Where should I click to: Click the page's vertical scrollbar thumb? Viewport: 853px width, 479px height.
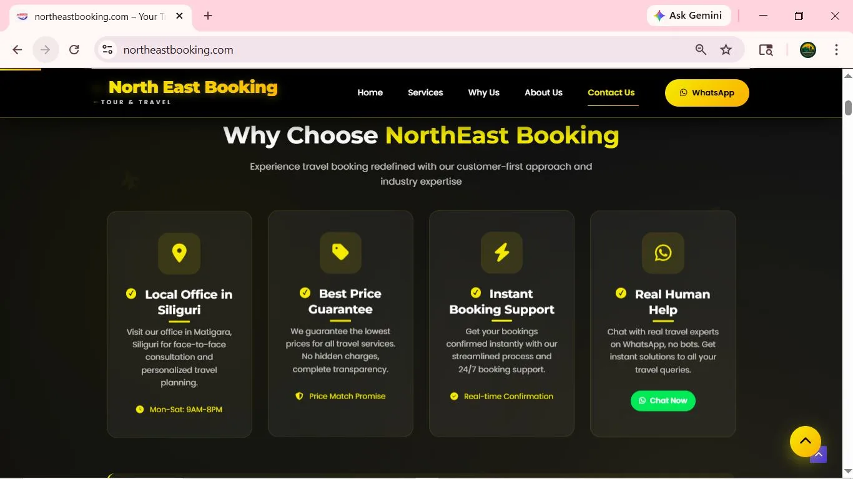click(x=848, y=107)
